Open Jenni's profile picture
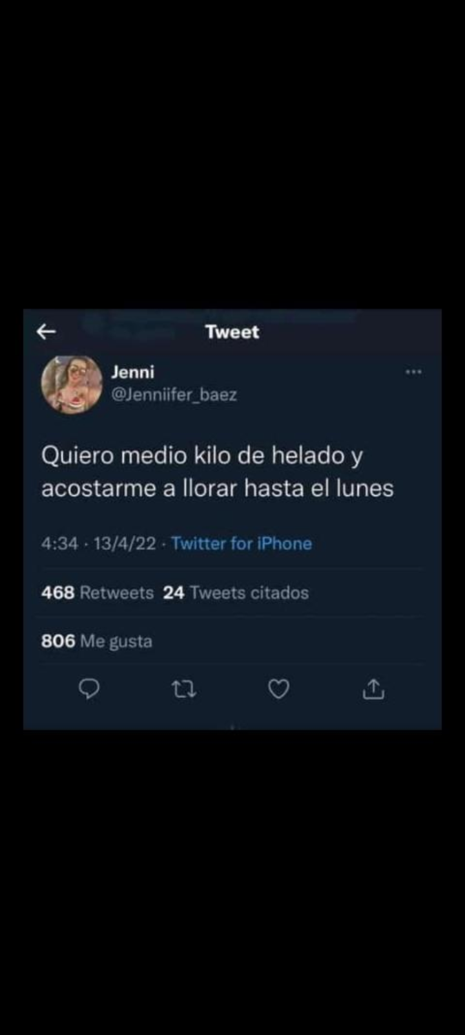This screenshot has width=465, height=1035. click(72, 384)
